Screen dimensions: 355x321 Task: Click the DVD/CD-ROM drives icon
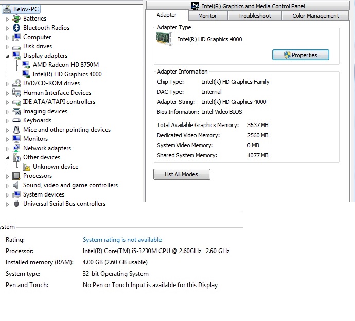coord(16,83)
